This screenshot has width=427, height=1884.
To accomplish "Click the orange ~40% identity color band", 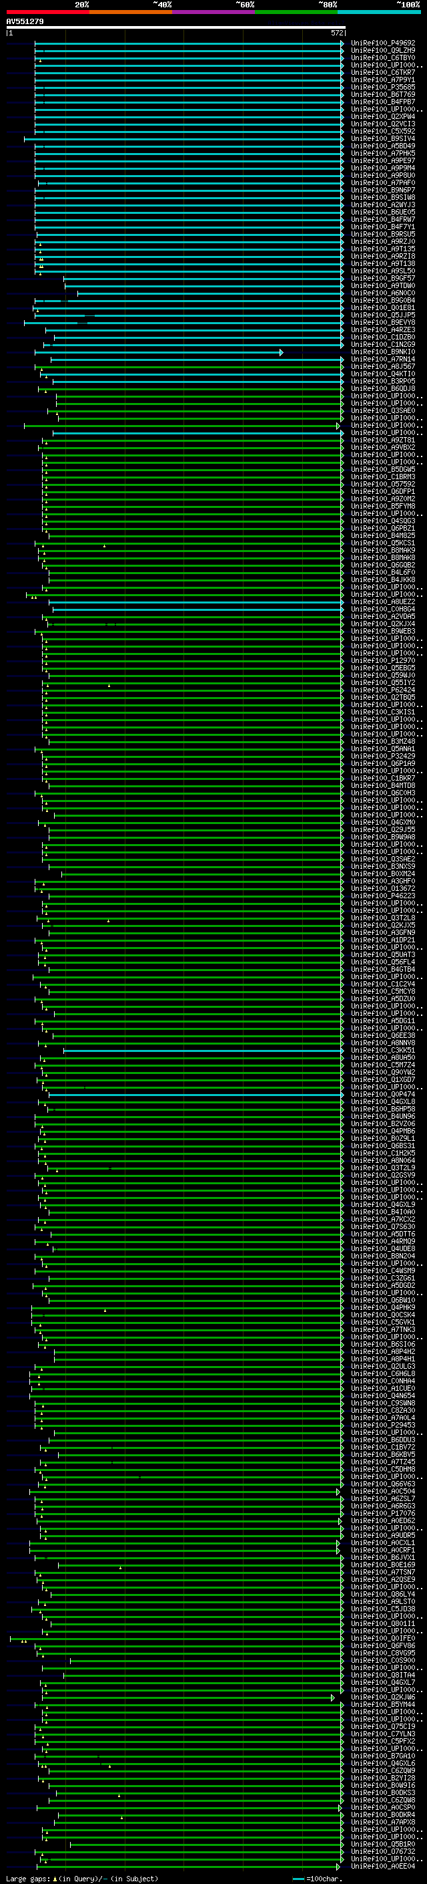I will [131, 12].
